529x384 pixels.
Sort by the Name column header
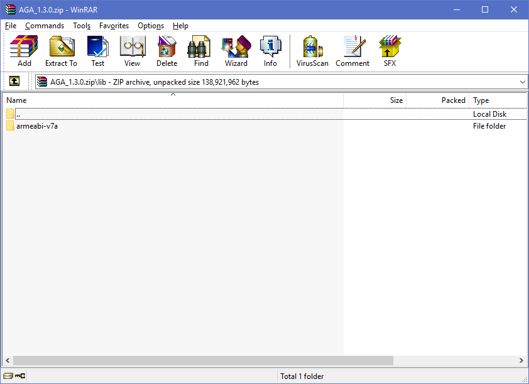[173, 100]
